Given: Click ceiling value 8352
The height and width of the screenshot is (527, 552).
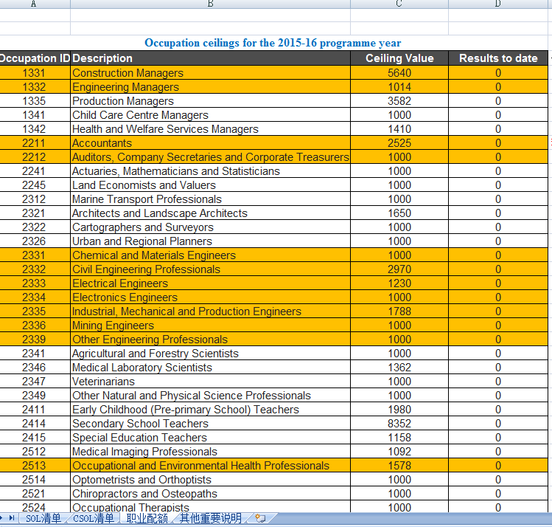Looking at the screenshot, I should point(399,424).
